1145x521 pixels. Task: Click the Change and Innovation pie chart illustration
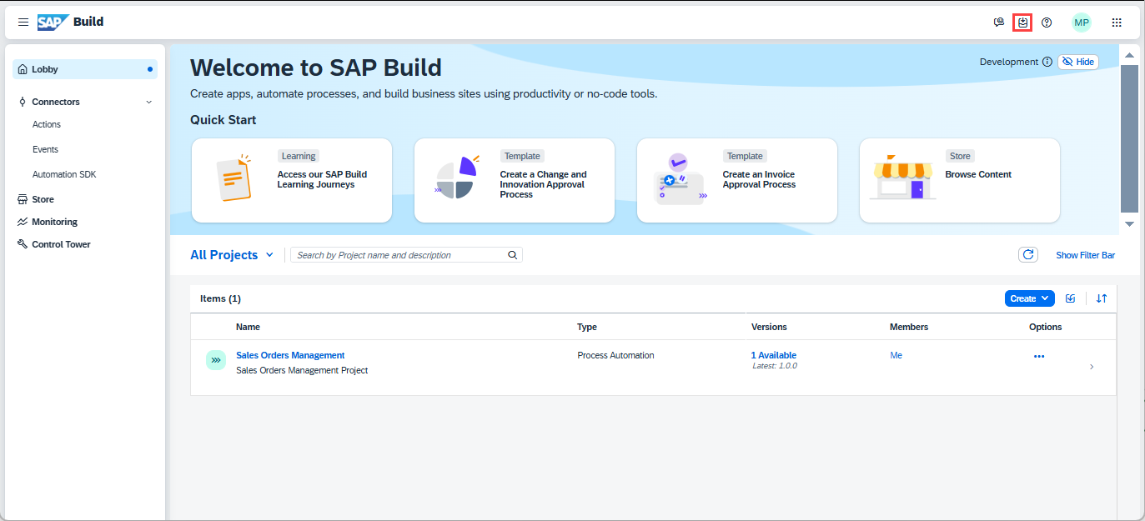click(456, 178)
